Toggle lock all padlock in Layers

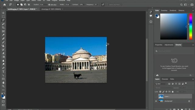(x=173, y=92)
